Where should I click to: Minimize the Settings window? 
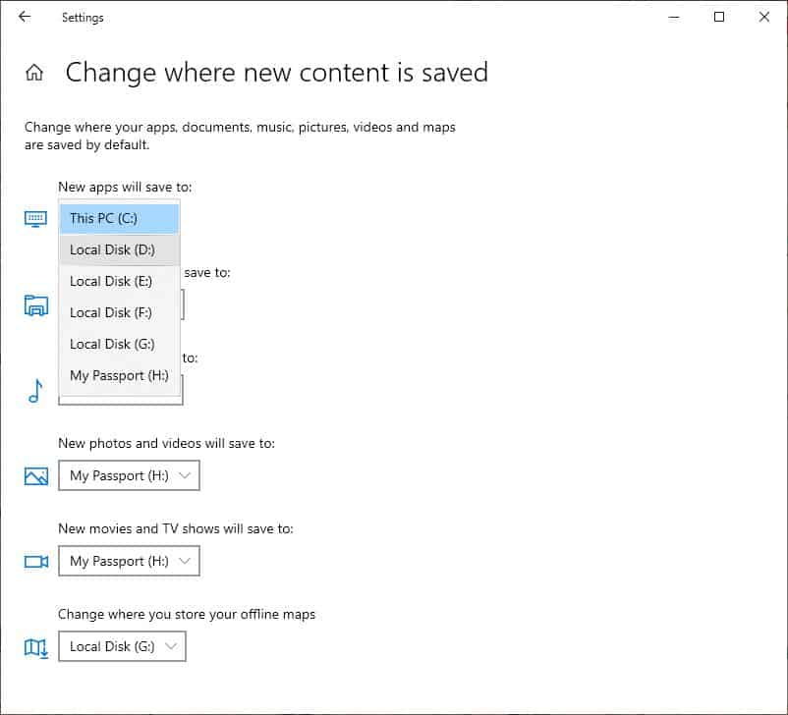(673, 17)
